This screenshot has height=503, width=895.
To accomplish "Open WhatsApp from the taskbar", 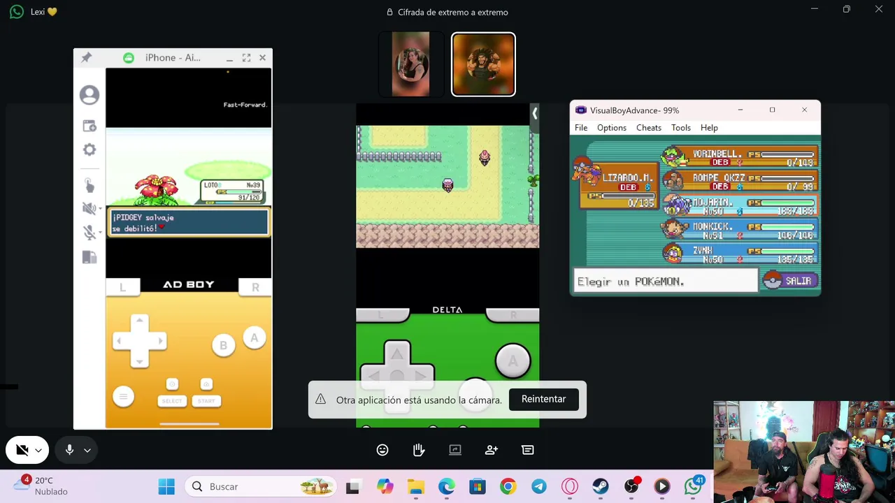I will 693,486.
